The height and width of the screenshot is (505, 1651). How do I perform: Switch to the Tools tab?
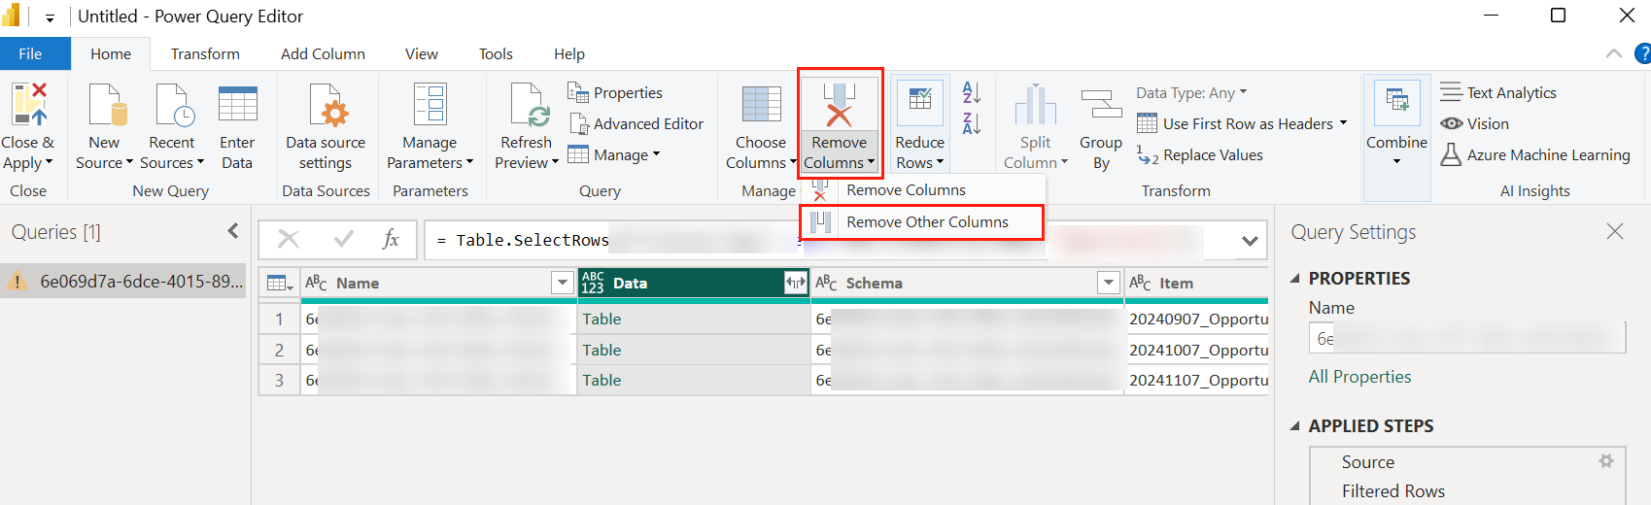[496, 53]
